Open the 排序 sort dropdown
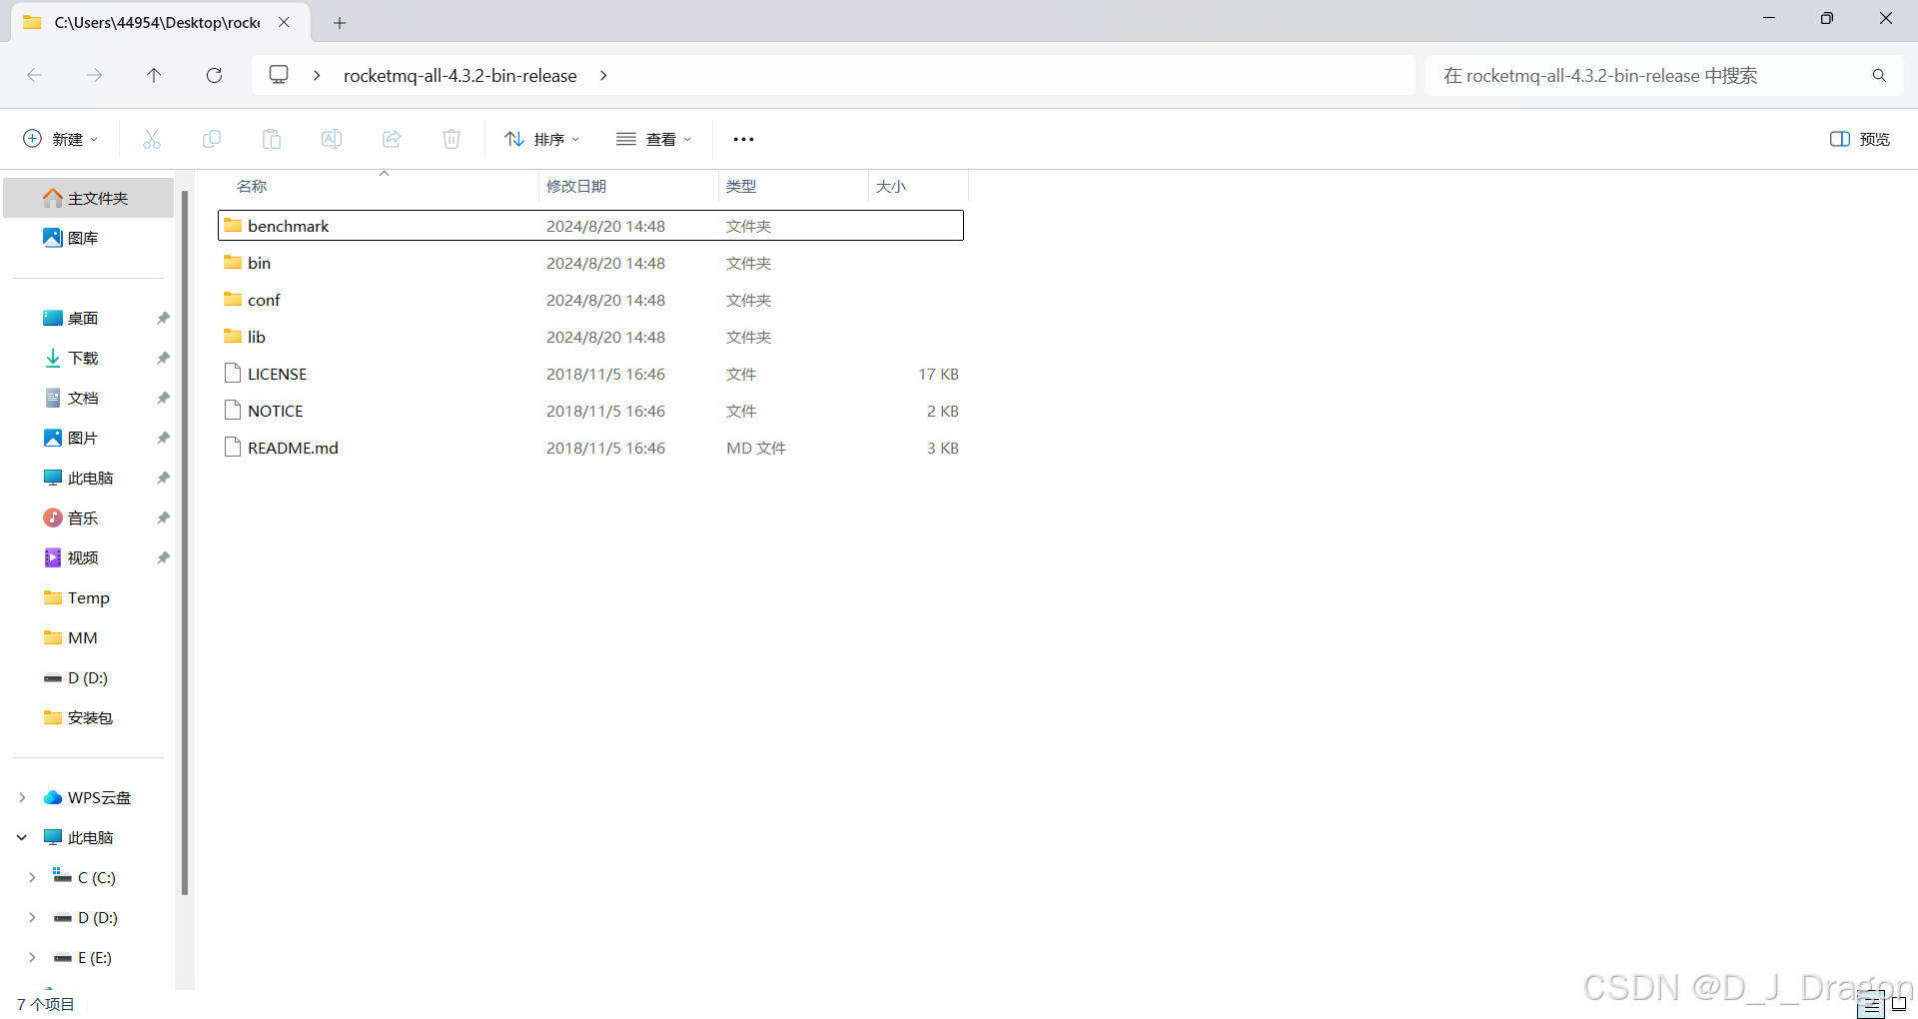The width and height of the screenshot is (1918, 1019). (x=542, y=139)
